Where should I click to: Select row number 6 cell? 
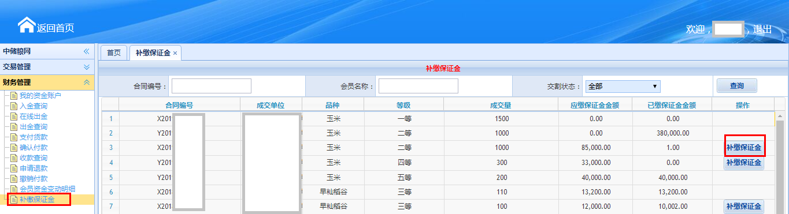coord(110,192)
